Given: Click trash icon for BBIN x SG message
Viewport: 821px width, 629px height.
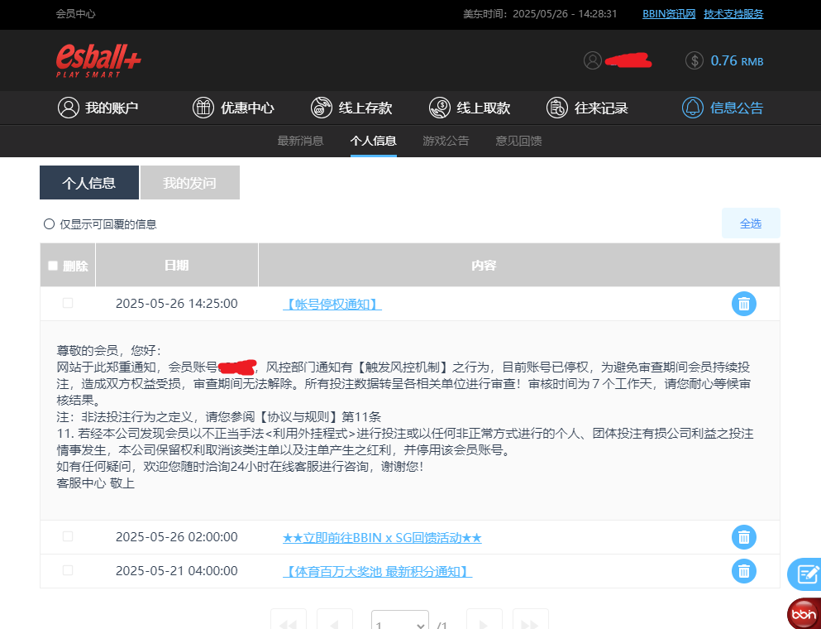Looking at the screenshot, I should pyautogui.click(x=743, y=537).
